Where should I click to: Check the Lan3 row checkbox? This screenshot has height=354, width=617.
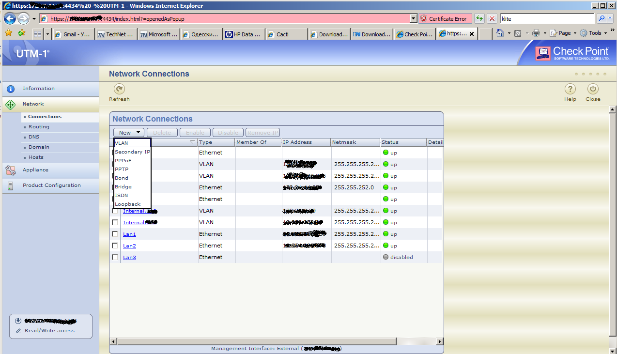(115, 257)
